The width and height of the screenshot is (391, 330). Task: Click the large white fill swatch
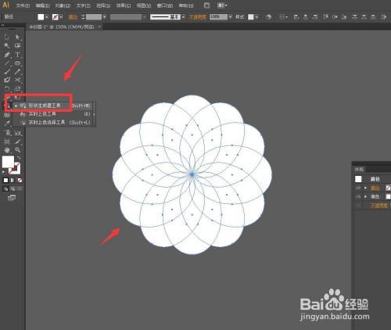click(8, 162)
